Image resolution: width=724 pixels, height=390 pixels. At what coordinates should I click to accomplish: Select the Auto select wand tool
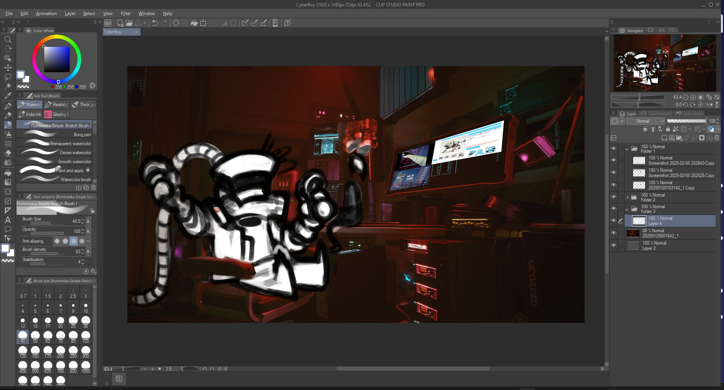(8, 86)
